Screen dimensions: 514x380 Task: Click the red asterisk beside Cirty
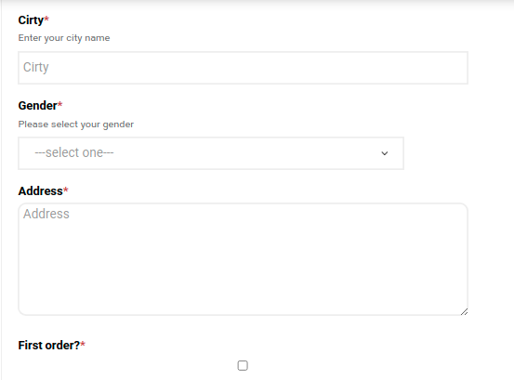(46, 19)
